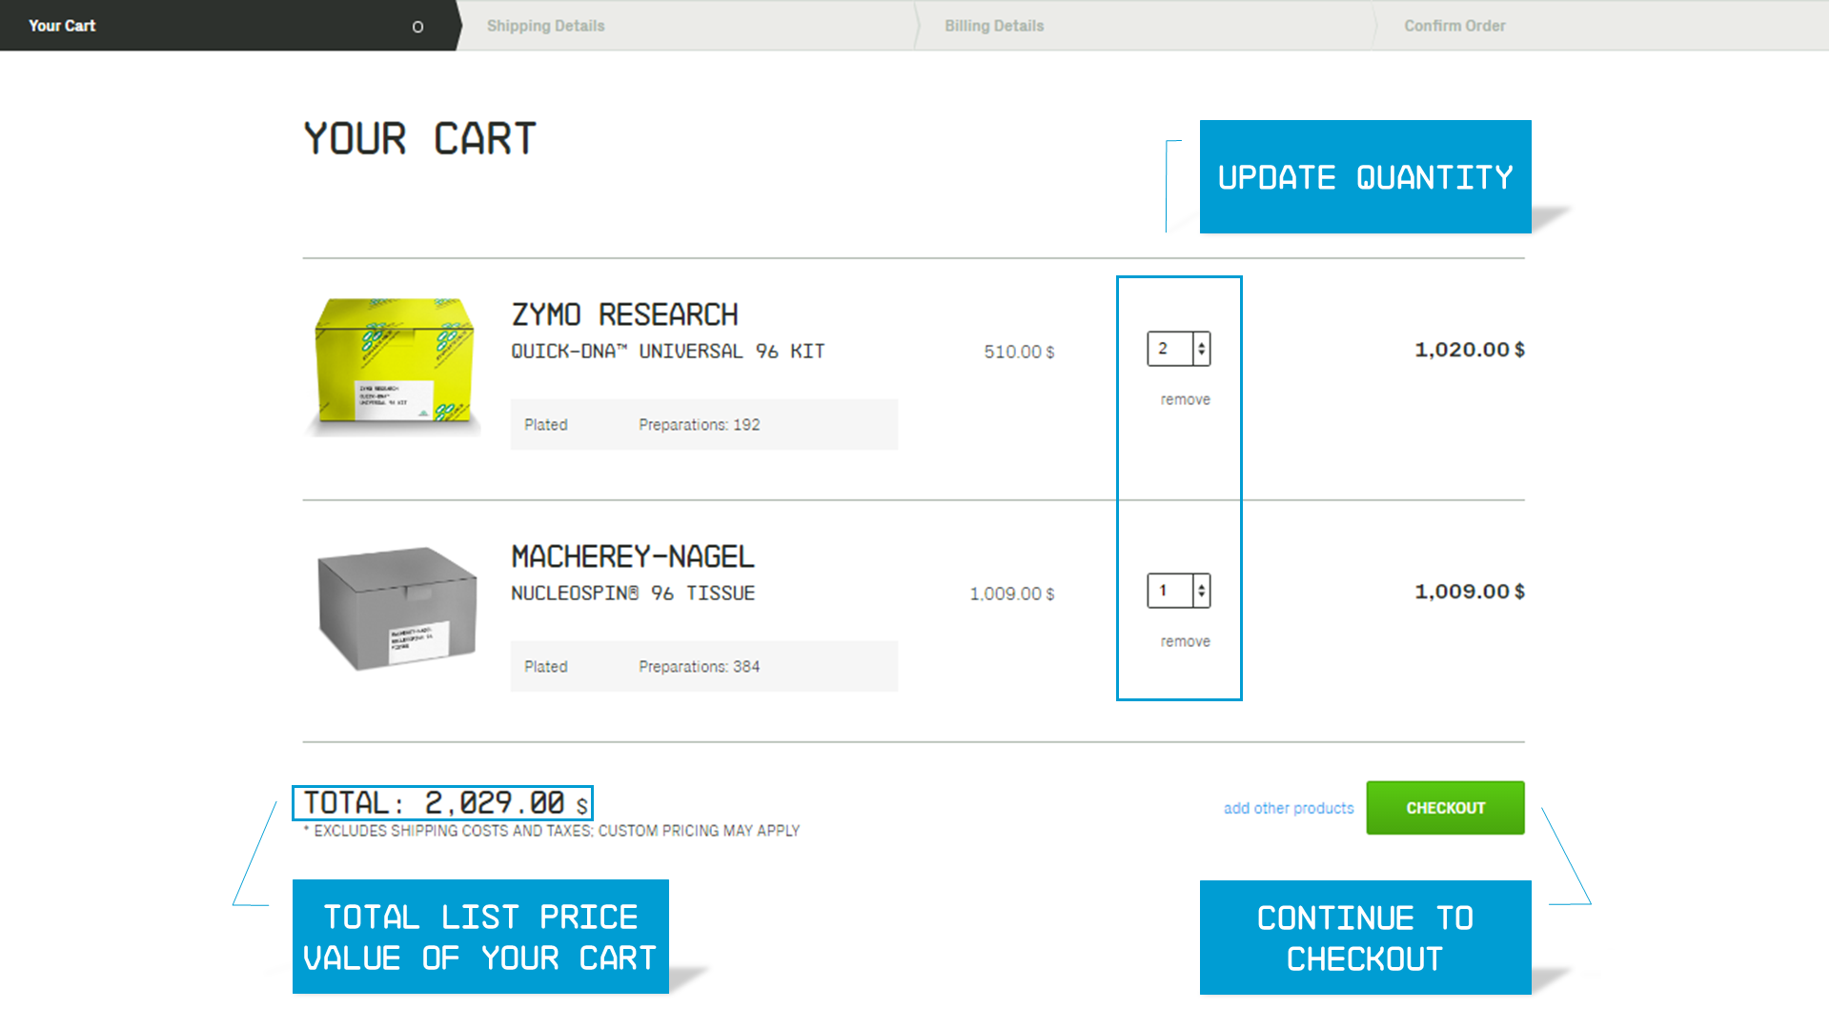Open the Your Cart step tab
The height and width of the screenshot is (1029, 1830).
229,26
